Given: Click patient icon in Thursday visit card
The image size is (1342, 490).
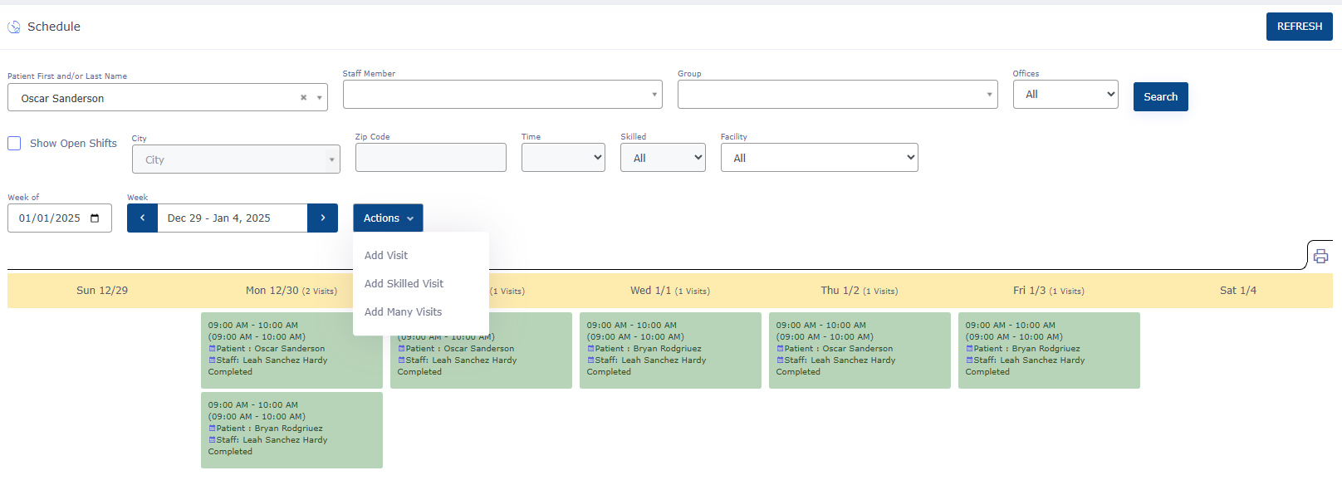Looking at the screenshot, I should pyautogui.click(x=780, y=349).
